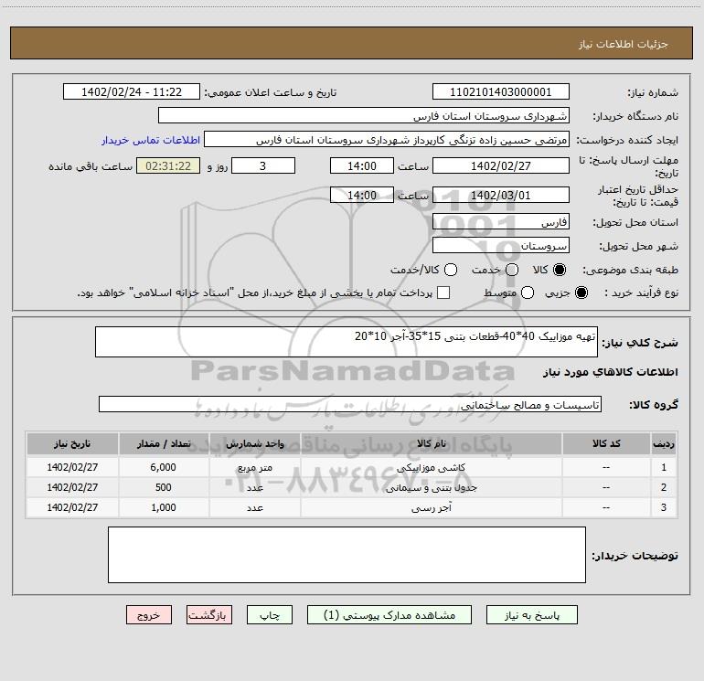
Task: Click the متر مربع unit cell
Action: [254, 467]
